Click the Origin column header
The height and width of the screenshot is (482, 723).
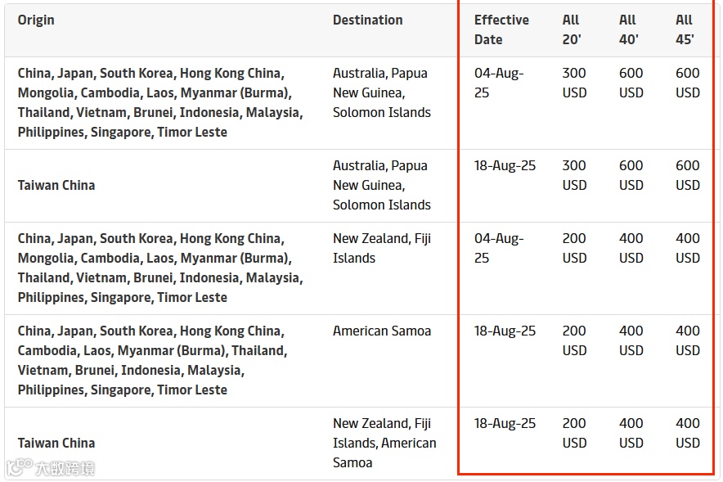coord(36,20)
